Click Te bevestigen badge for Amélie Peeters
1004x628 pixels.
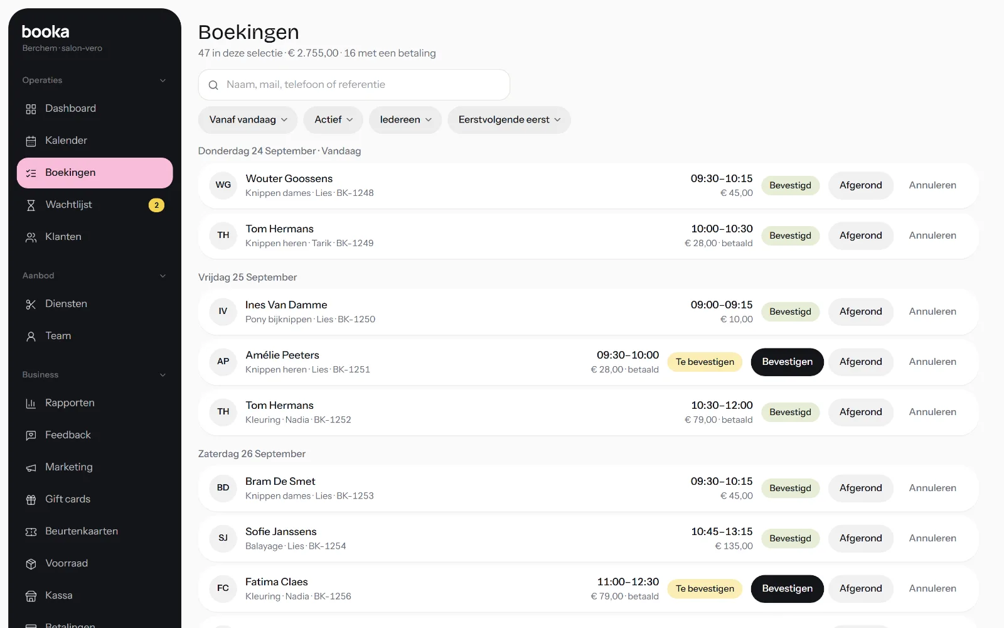coord(705,362)
